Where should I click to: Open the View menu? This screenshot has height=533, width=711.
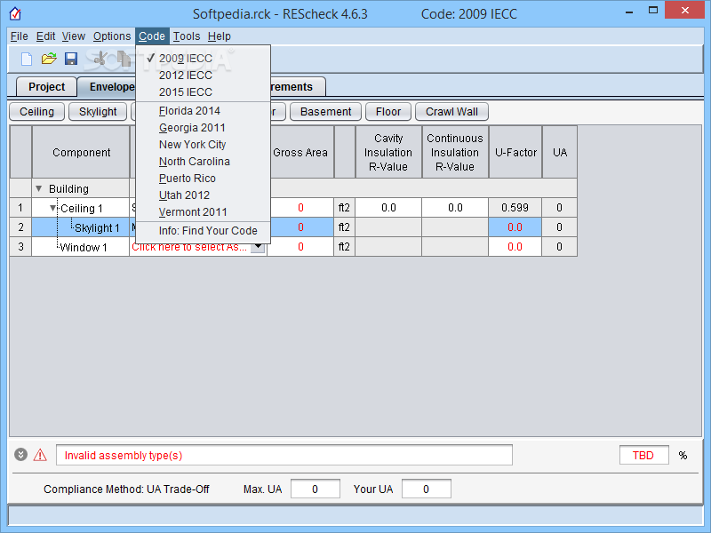coord(74,36)
